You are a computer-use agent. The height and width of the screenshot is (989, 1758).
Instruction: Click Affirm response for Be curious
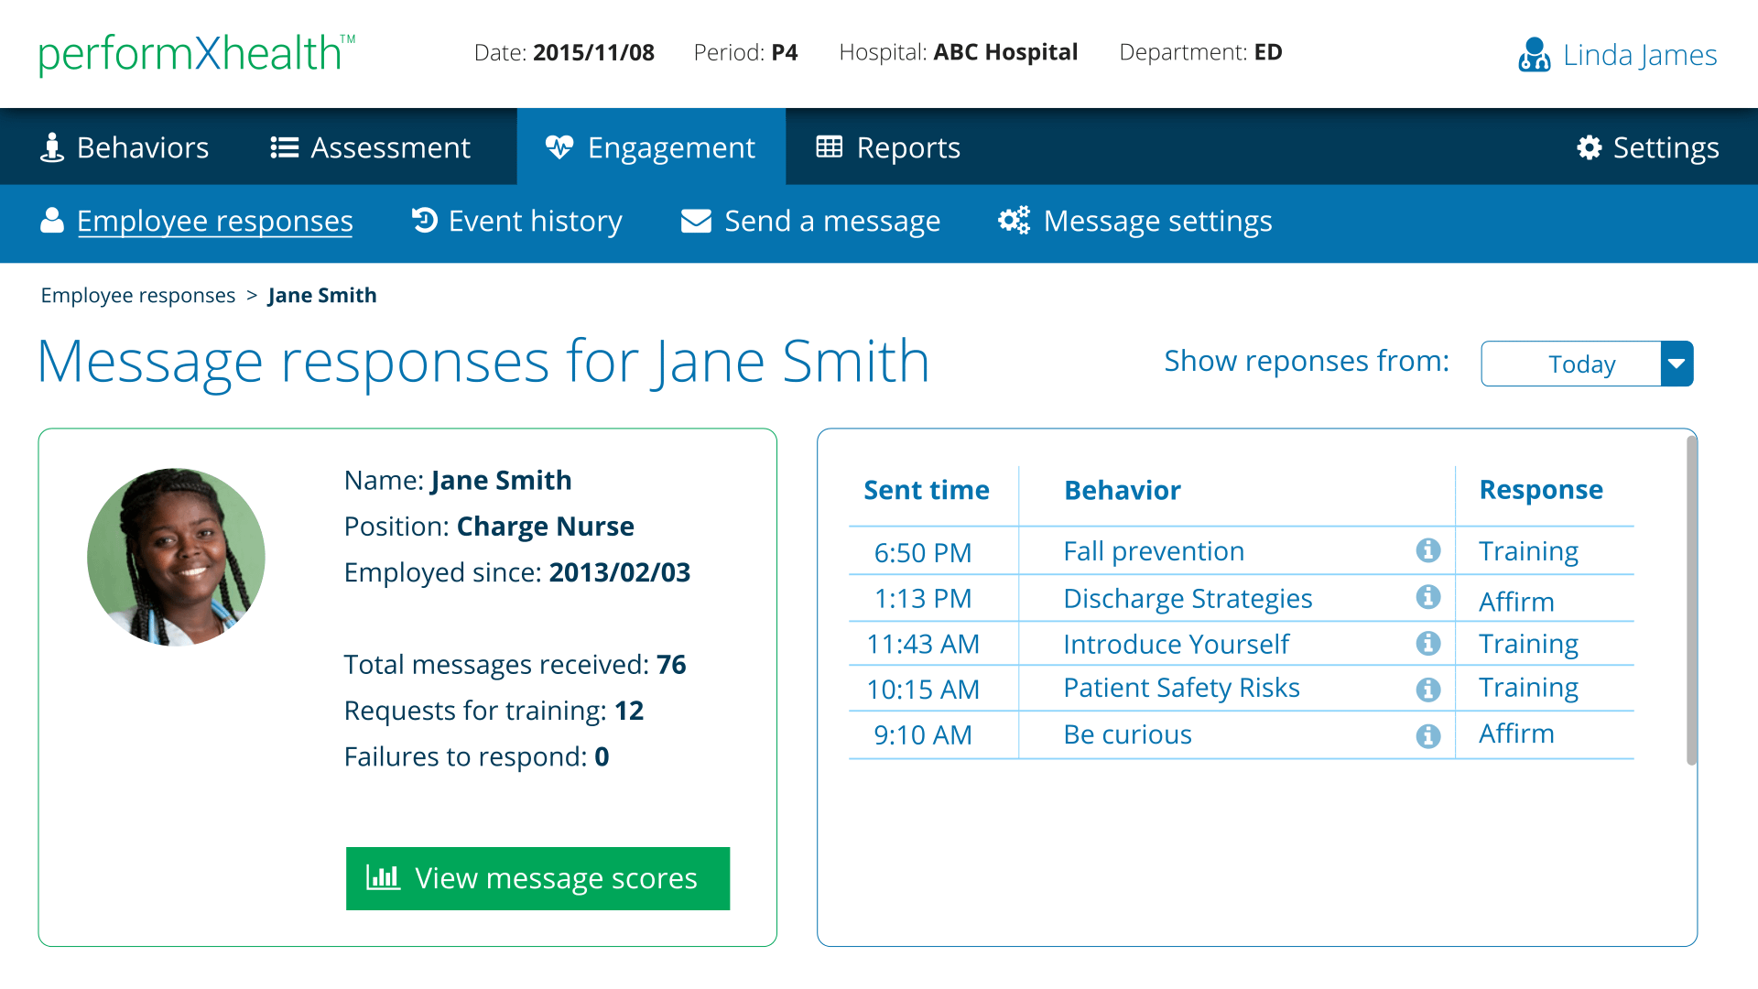click(x=1516, y=734)
